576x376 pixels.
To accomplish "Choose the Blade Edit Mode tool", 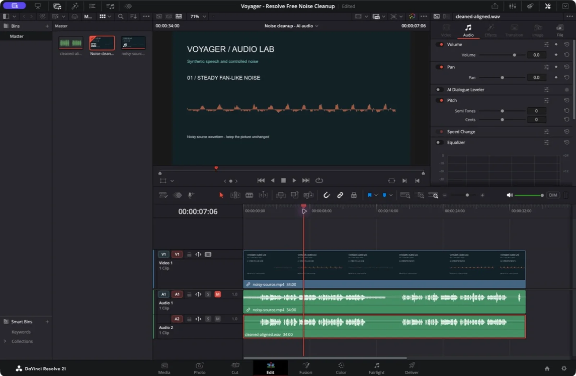I will (x=249, y=195).
